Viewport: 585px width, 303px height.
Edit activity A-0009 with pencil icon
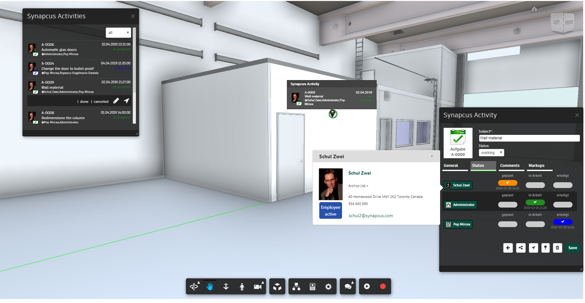click(116, 101)
